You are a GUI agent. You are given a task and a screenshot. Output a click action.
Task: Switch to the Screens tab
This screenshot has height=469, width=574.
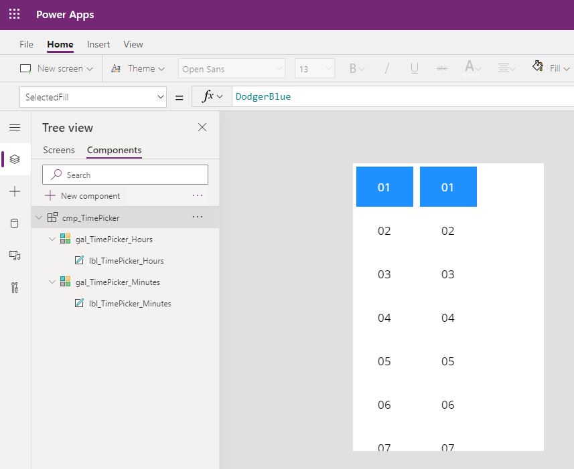pyautogui.click(x=58, y=150)
